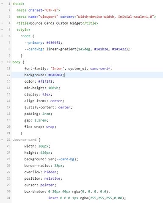Collapse the style block fold arrow on line 5

click(x=2, y=30)
